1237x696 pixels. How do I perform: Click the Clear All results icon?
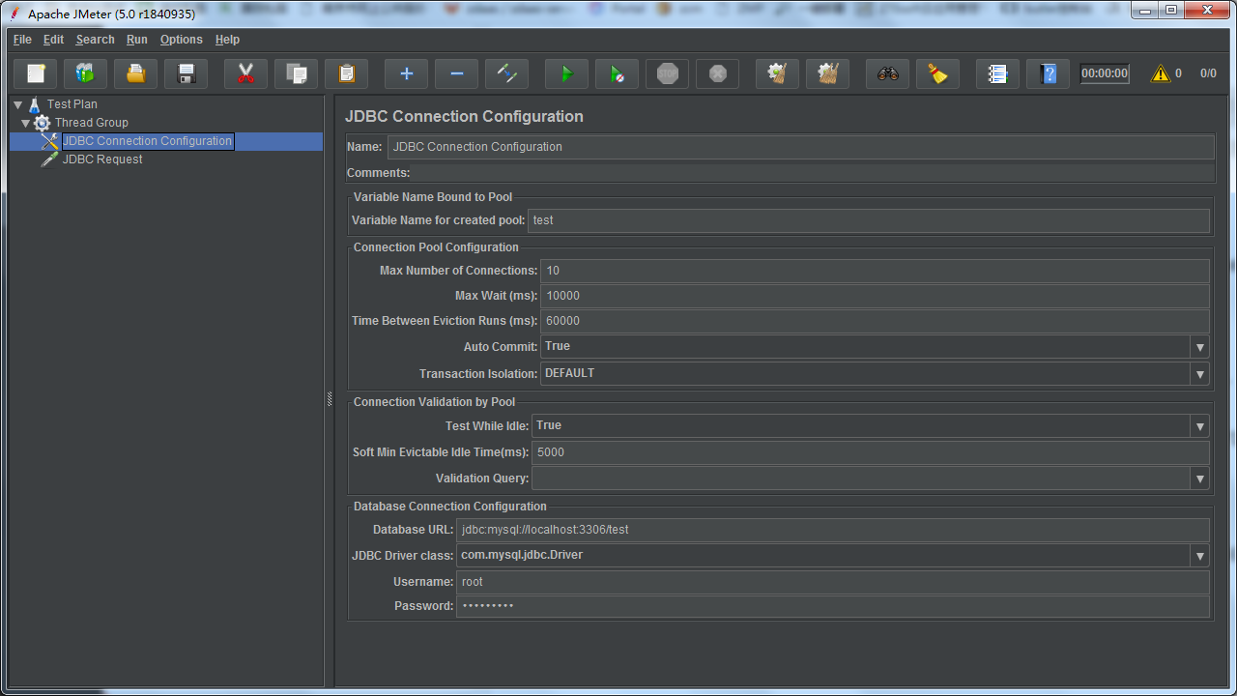(827, 73)
